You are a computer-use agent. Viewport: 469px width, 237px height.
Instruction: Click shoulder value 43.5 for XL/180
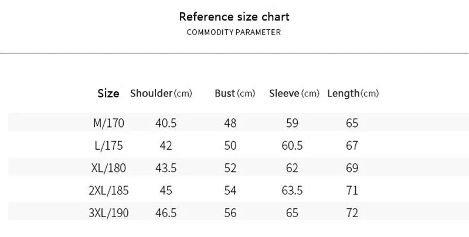166,168
